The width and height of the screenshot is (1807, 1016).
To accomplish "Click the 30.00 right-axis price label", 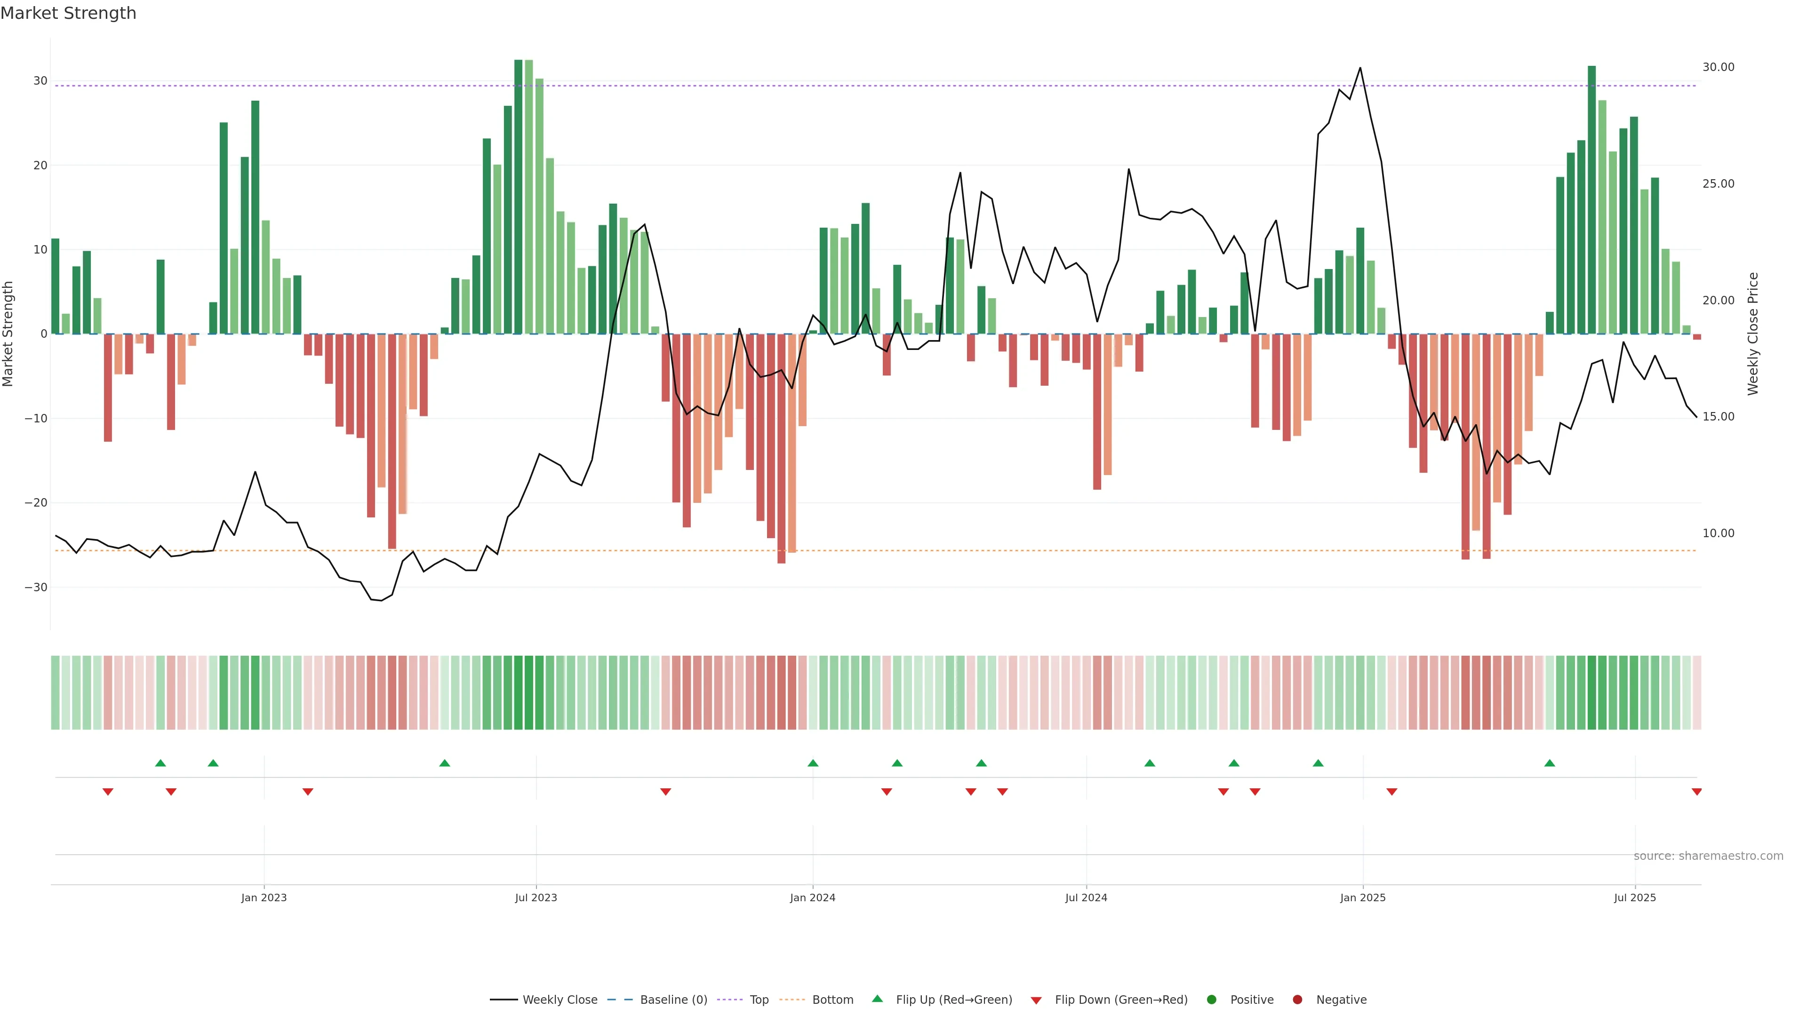I will pyautogui.click(x=1718, y=67).
